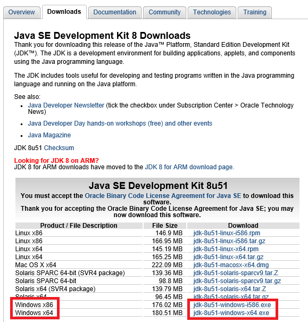Go to the Community tab
308x322 pixels.
(x=164, y=12)
